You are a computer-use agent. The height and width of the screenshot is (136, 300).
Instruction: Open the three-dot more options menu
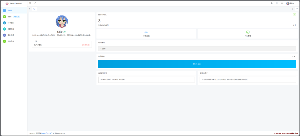tap(297, 3)
